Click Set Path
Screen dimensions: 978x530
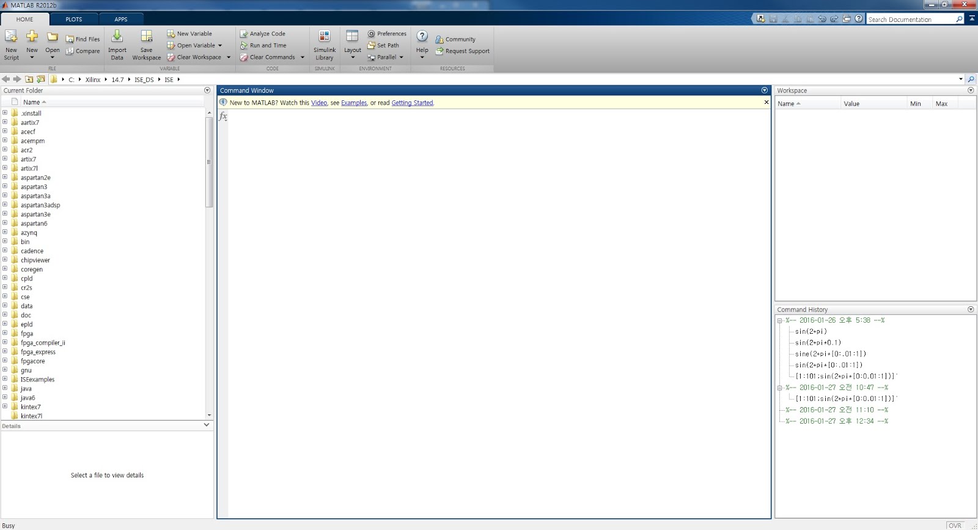tap(383, 45)
